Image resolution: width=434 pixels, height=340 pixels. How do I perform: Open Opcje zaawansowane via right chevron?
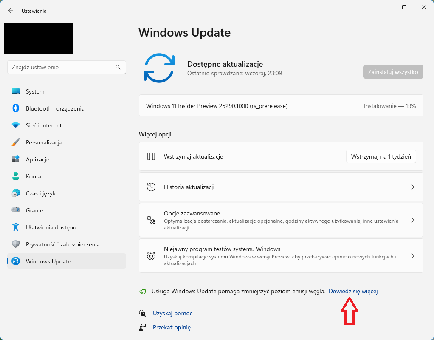point(412,220)
